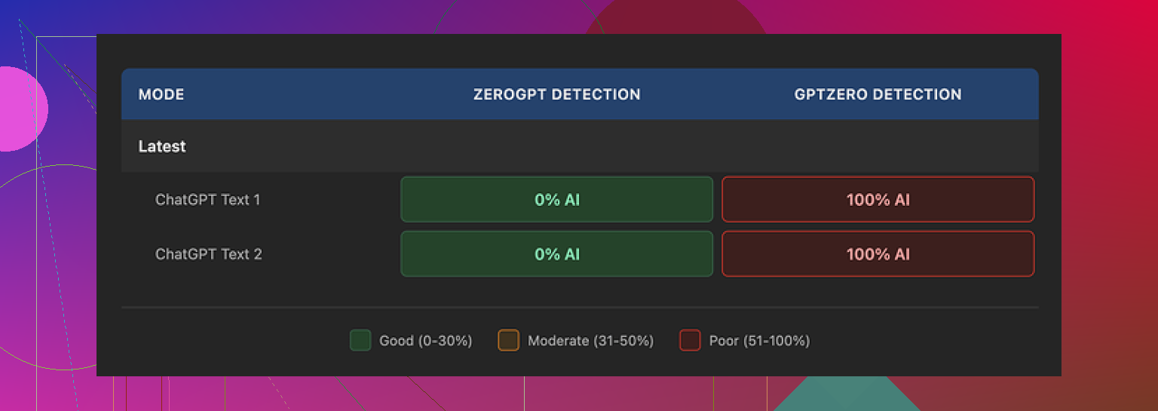
Task: Open GPTZero 100% AI result for Text 2
Action: point(878,254)
